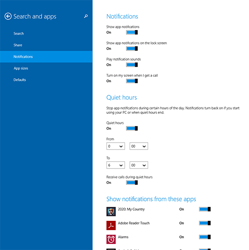Open the From minutes dropdown
This screenshot has width=249, height=250.
click(139, 146)
